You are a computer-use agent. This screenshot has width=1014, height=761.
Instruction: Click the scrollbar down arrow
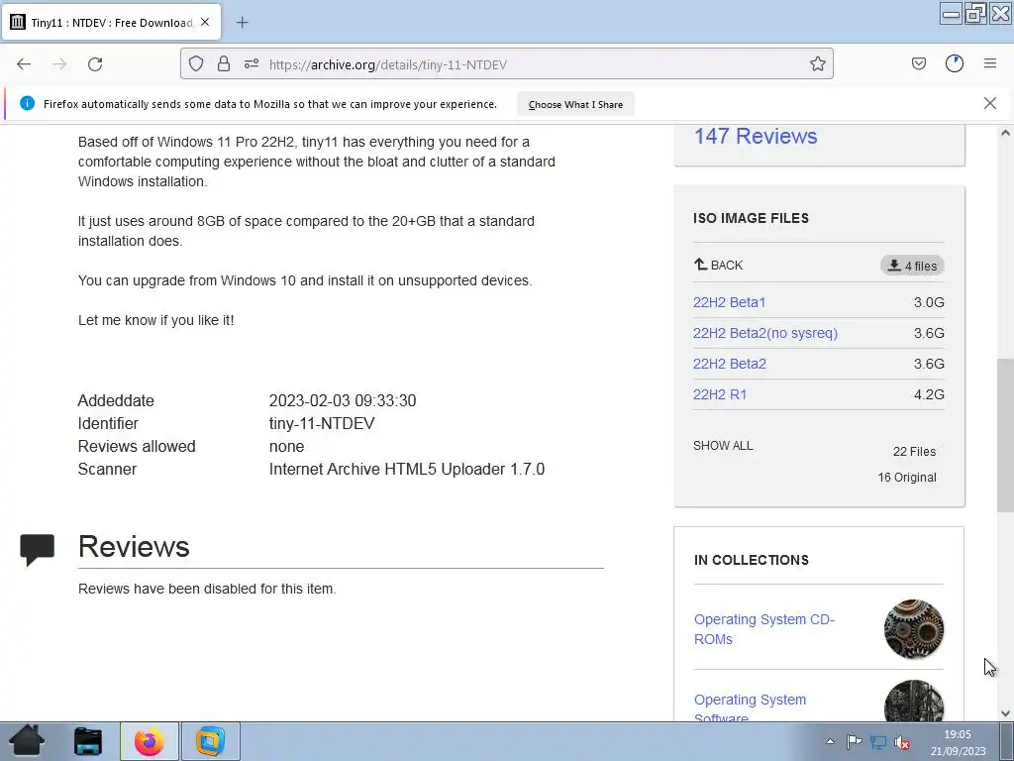[x=1005, y=713]
